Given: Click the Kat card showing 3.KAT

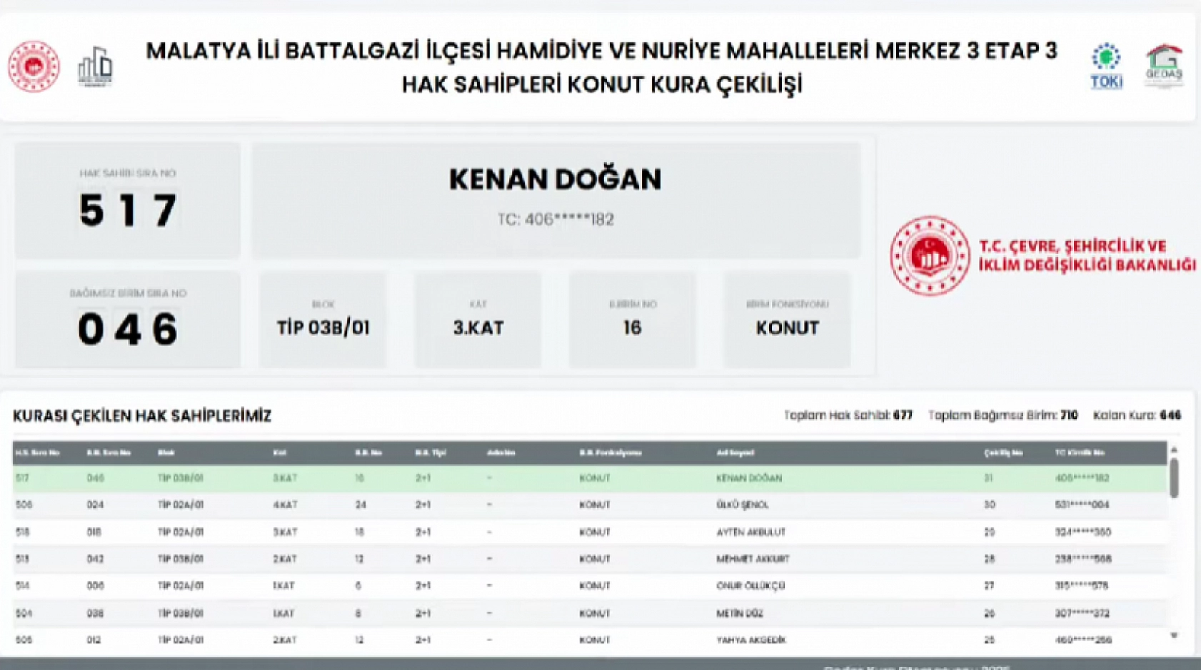Looking at the screenshot, I should pos(478,319).
